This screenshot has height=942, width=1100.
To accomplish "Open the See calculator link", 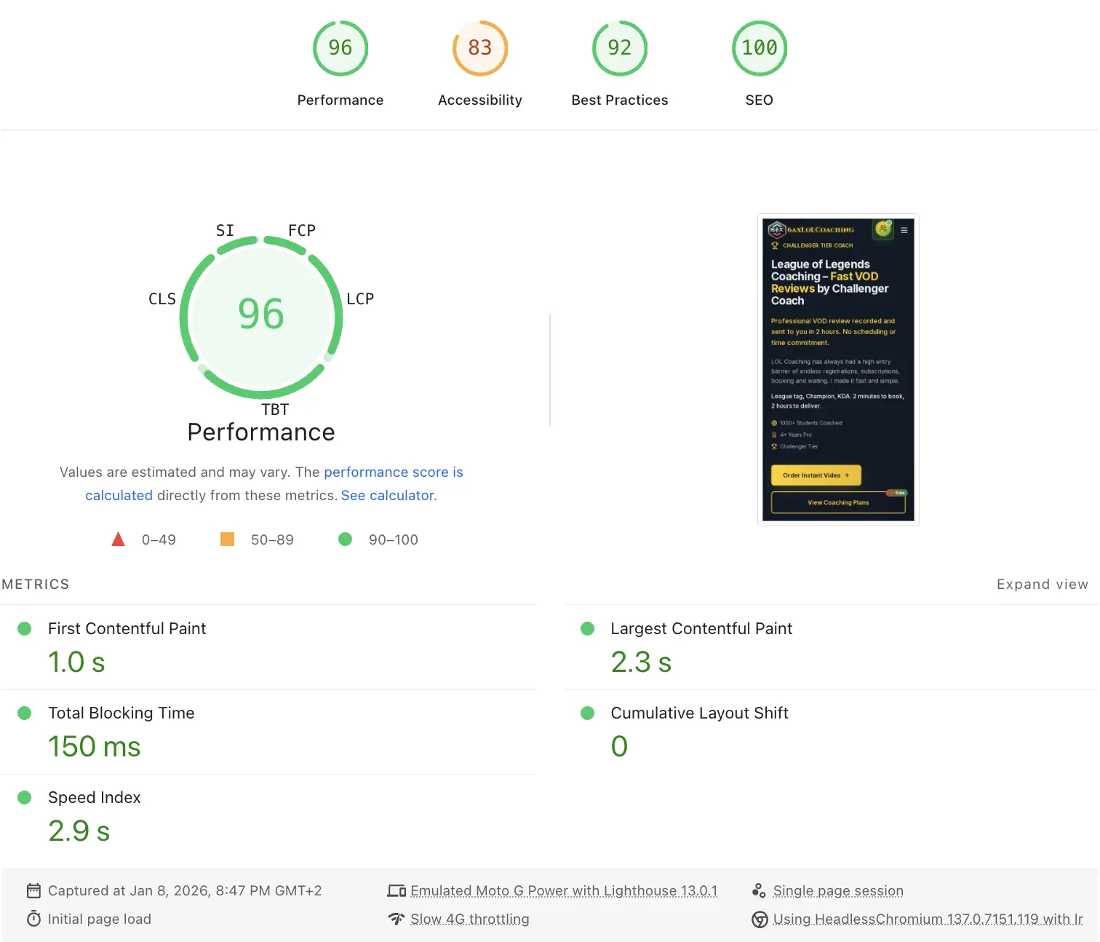I will [387, 495].
